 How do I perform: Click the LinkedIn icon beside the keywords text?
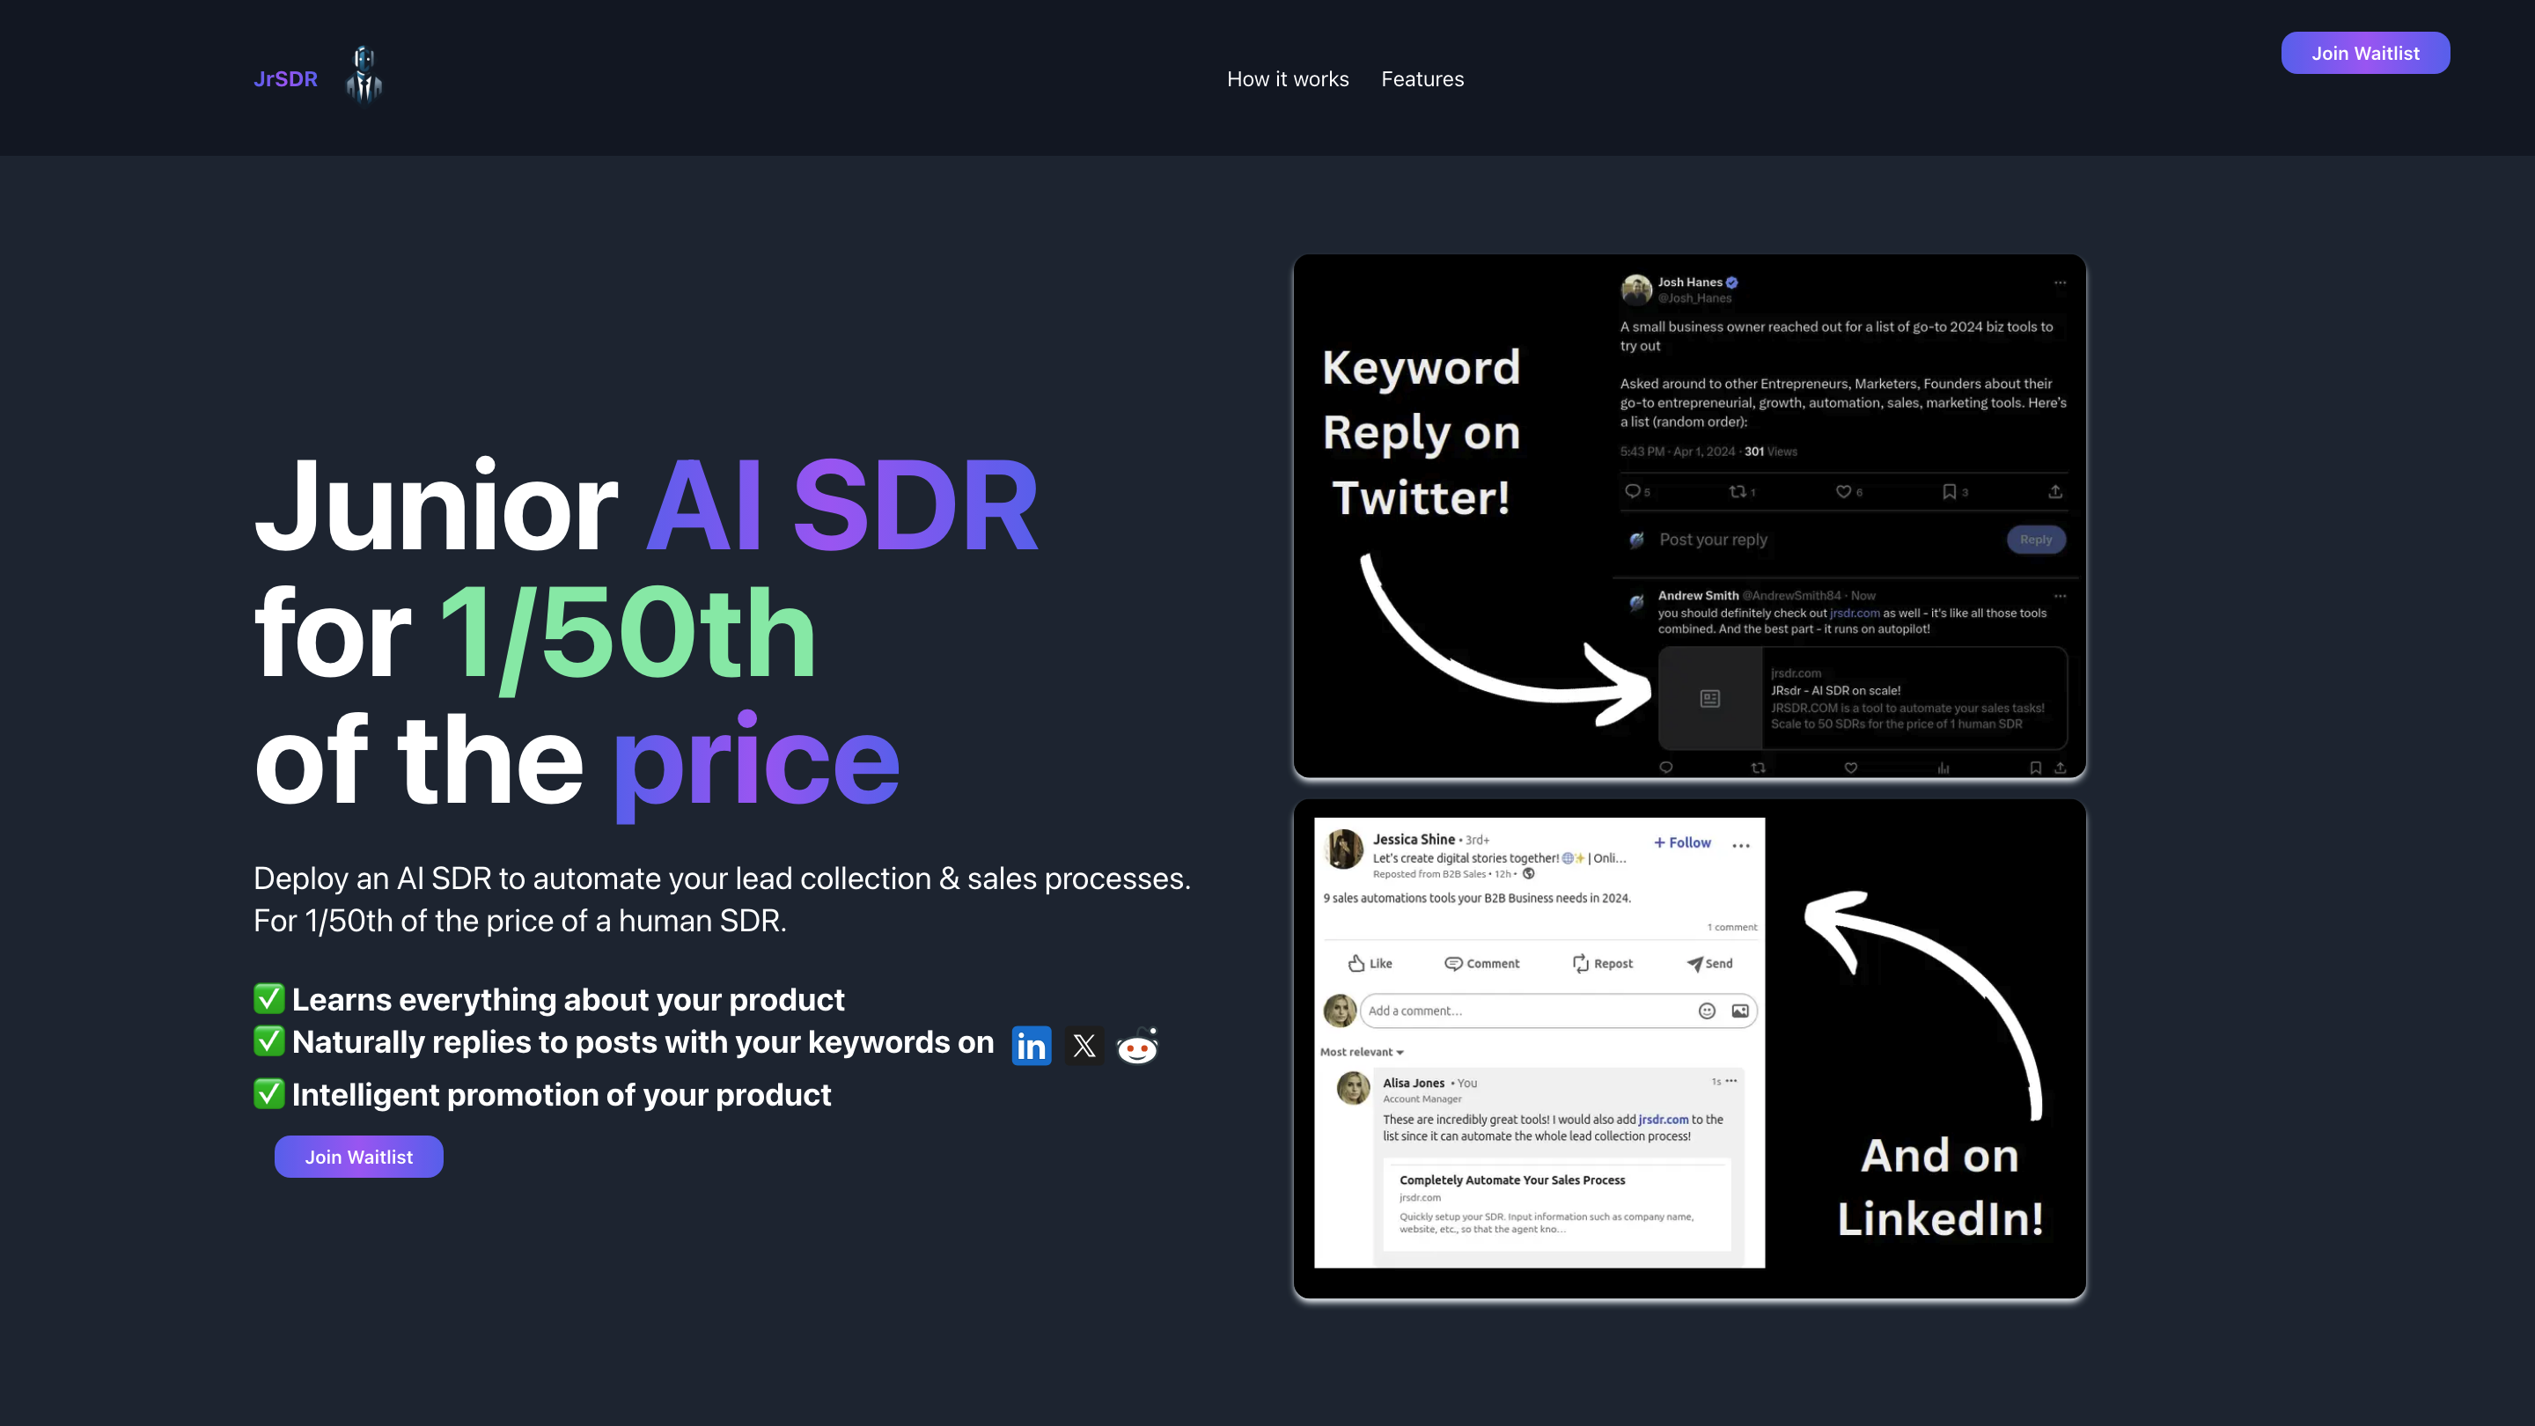[x=1032, y=1044]
